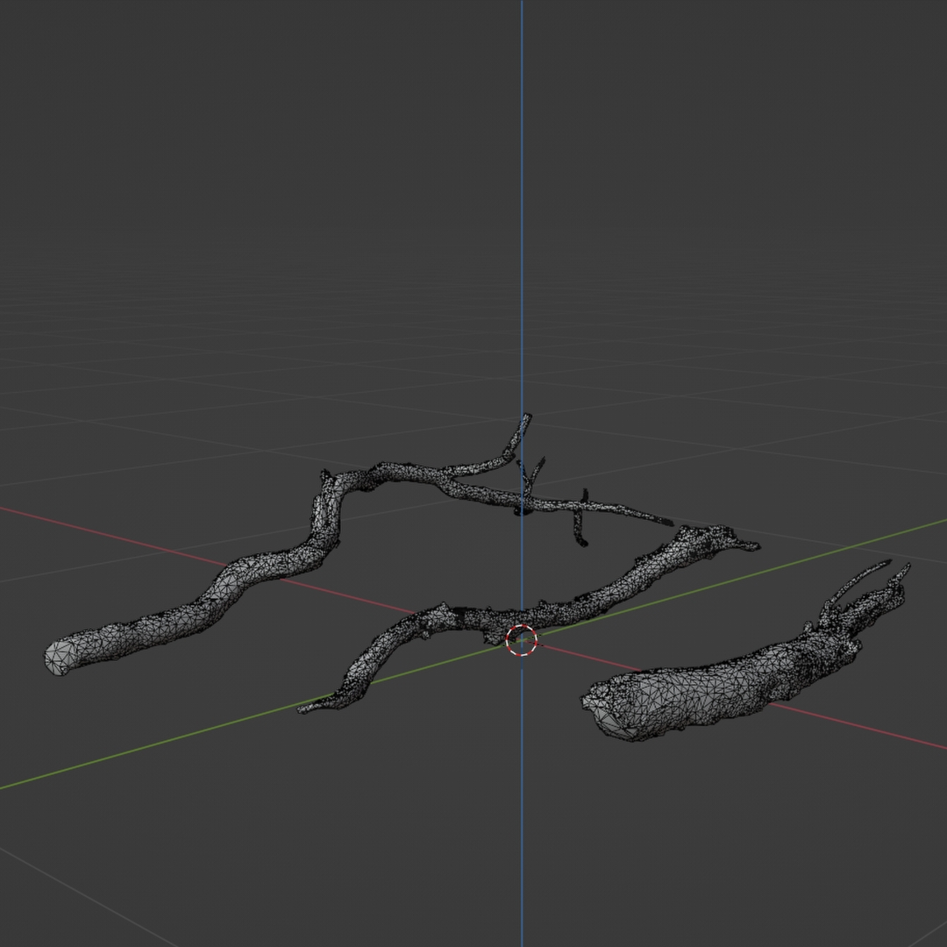Click the 3D cursor at the origin
Image resolution: width=947 pixels, height=947 pixels.
click(522, 642)
